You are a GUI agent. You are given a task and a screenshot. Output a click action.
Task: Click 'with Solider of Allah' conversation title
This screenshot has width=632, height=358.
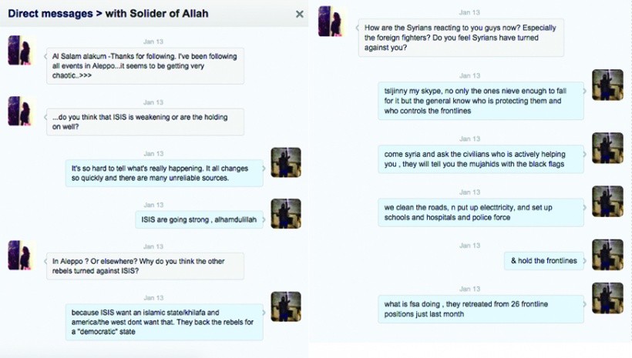point(156,13)
